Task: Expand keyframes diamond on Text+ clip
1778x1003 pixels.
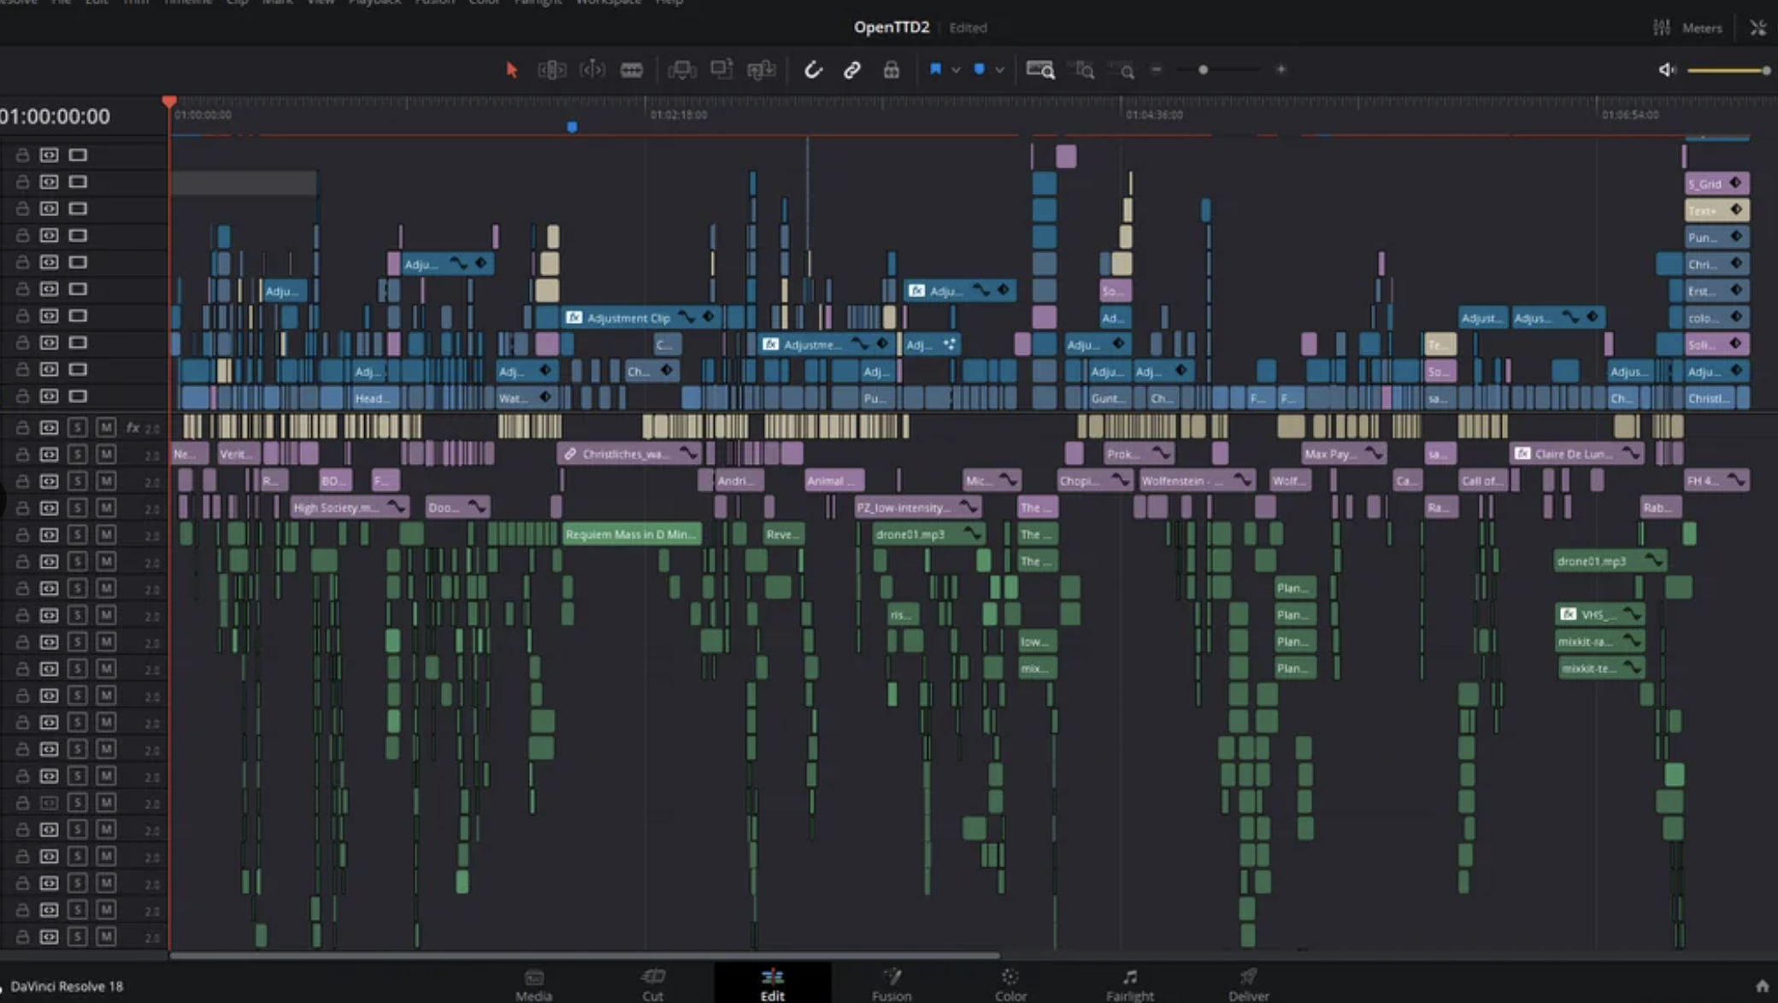Action: 1735,210
